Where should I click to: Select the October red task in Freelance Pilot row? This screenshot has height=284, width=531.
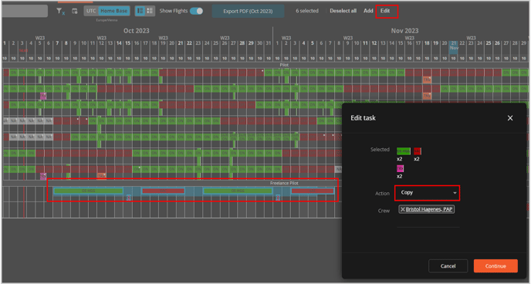tap(163, 191)
